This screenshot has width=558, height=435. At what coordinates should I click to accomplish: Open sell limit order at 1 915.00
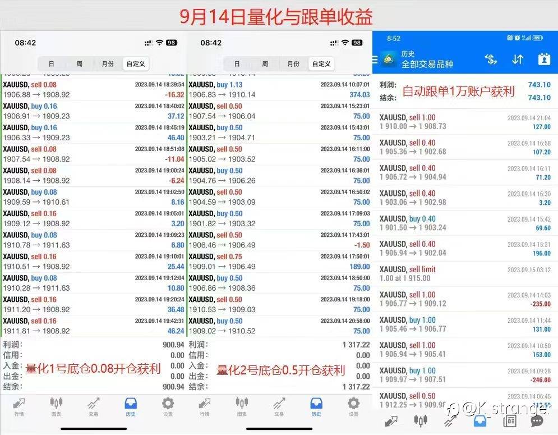tap(465, 273)
